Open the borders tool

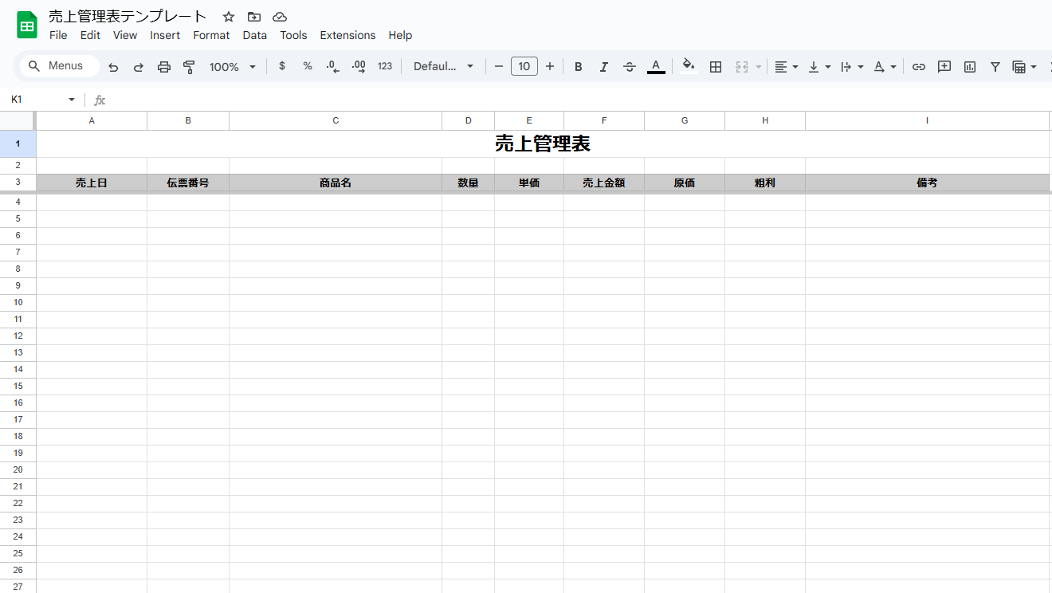point(716,67)
